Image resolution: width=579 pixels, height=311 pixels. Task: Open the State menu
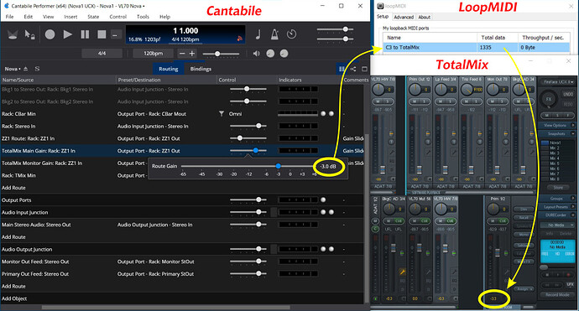(93, 17)
